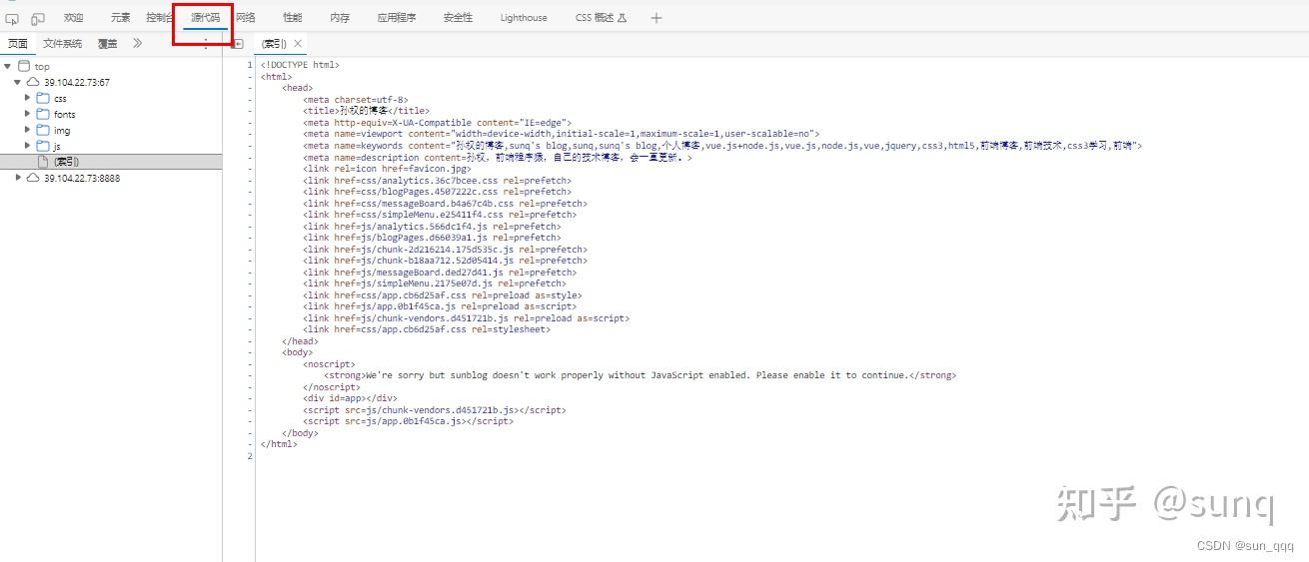The height and width of the screenshot is (562, 1309).
Task: Click the closing </html> line
Action: 279,444
